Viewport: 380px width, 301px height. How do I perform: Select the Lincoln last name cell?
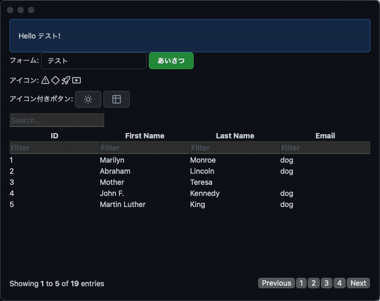click(202, 171)
